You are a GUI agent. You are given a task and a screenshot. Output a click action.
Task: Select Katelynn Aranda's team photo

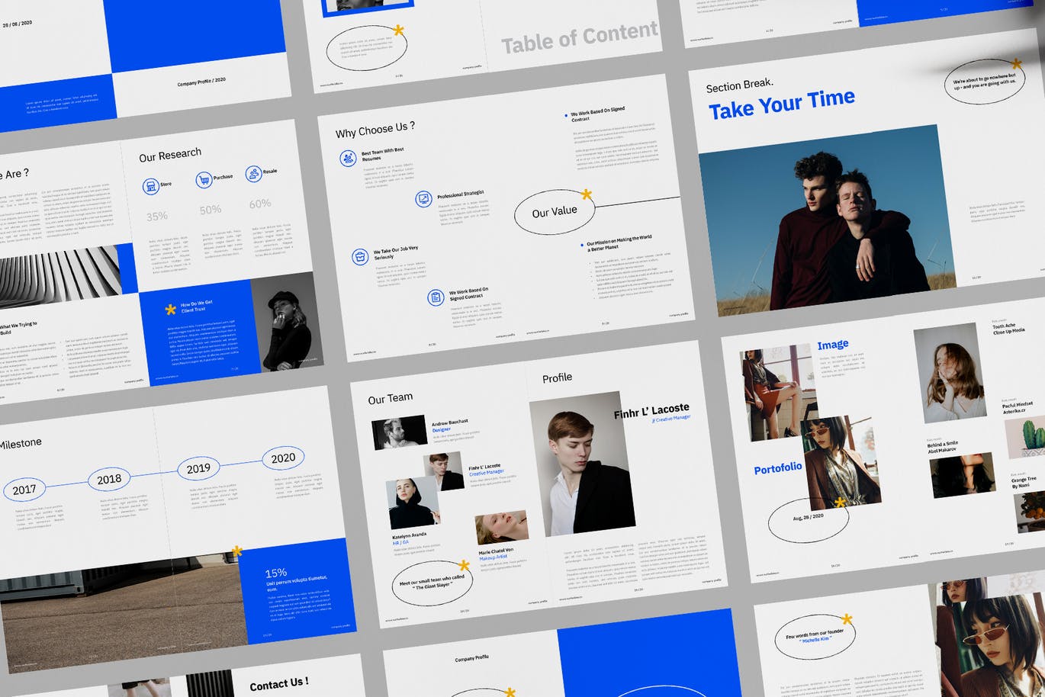[x=413, y=503]
